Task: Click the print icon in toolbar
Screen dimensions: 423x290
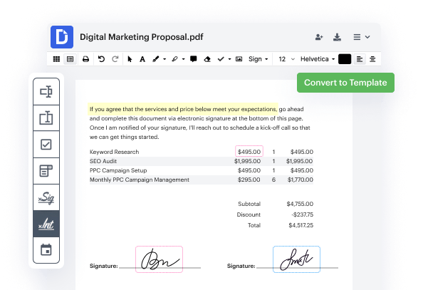Action: [85, 59]
